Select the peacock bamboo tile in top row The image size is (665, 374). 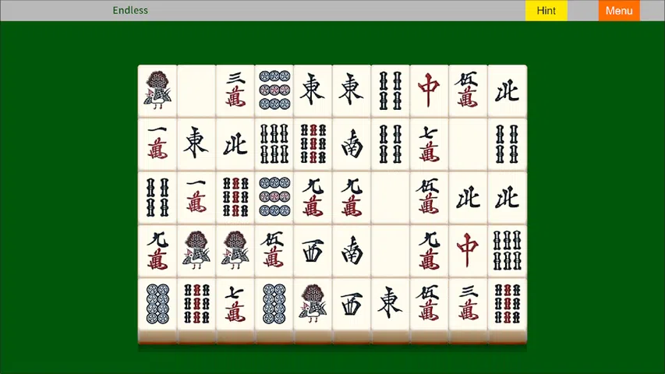(157, 90)
